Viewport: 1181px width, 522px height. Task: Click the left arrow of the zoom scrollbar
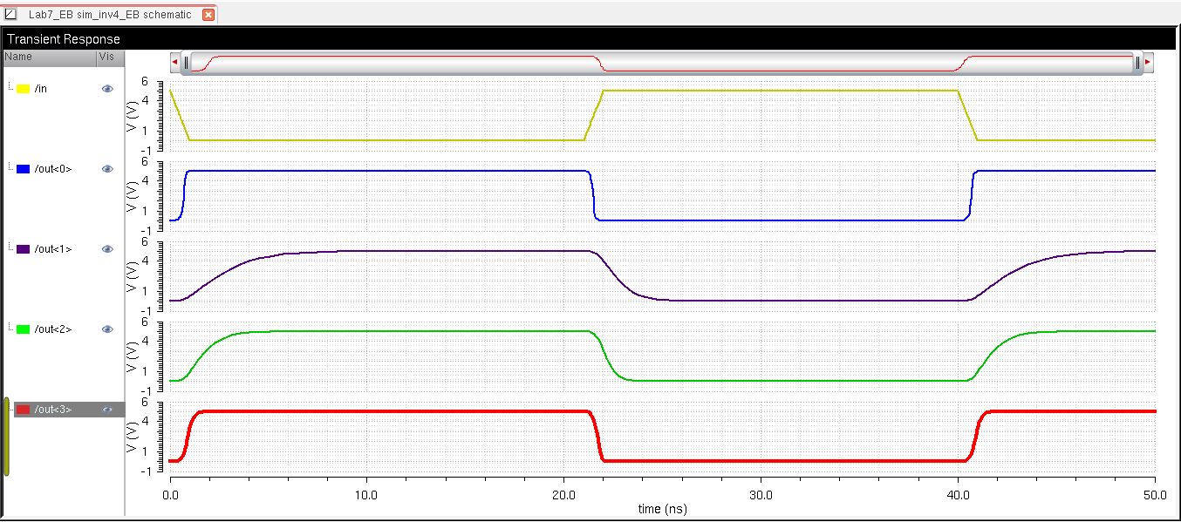[x=175, y=62]
